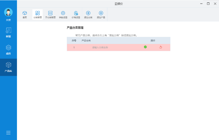Click the 序号 column header
219x140 pixels.
[x=74, y=41]
